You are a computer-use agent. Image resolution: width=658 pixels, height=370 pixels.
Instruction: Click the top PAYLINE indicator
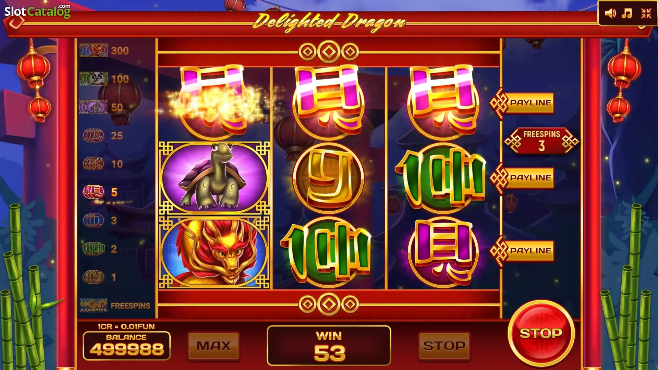point(522,103)
